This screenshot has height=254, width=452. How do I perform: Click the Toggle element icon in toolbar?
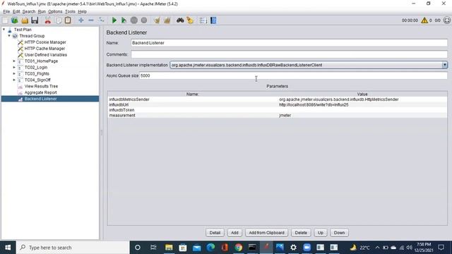tap(102, 20)
